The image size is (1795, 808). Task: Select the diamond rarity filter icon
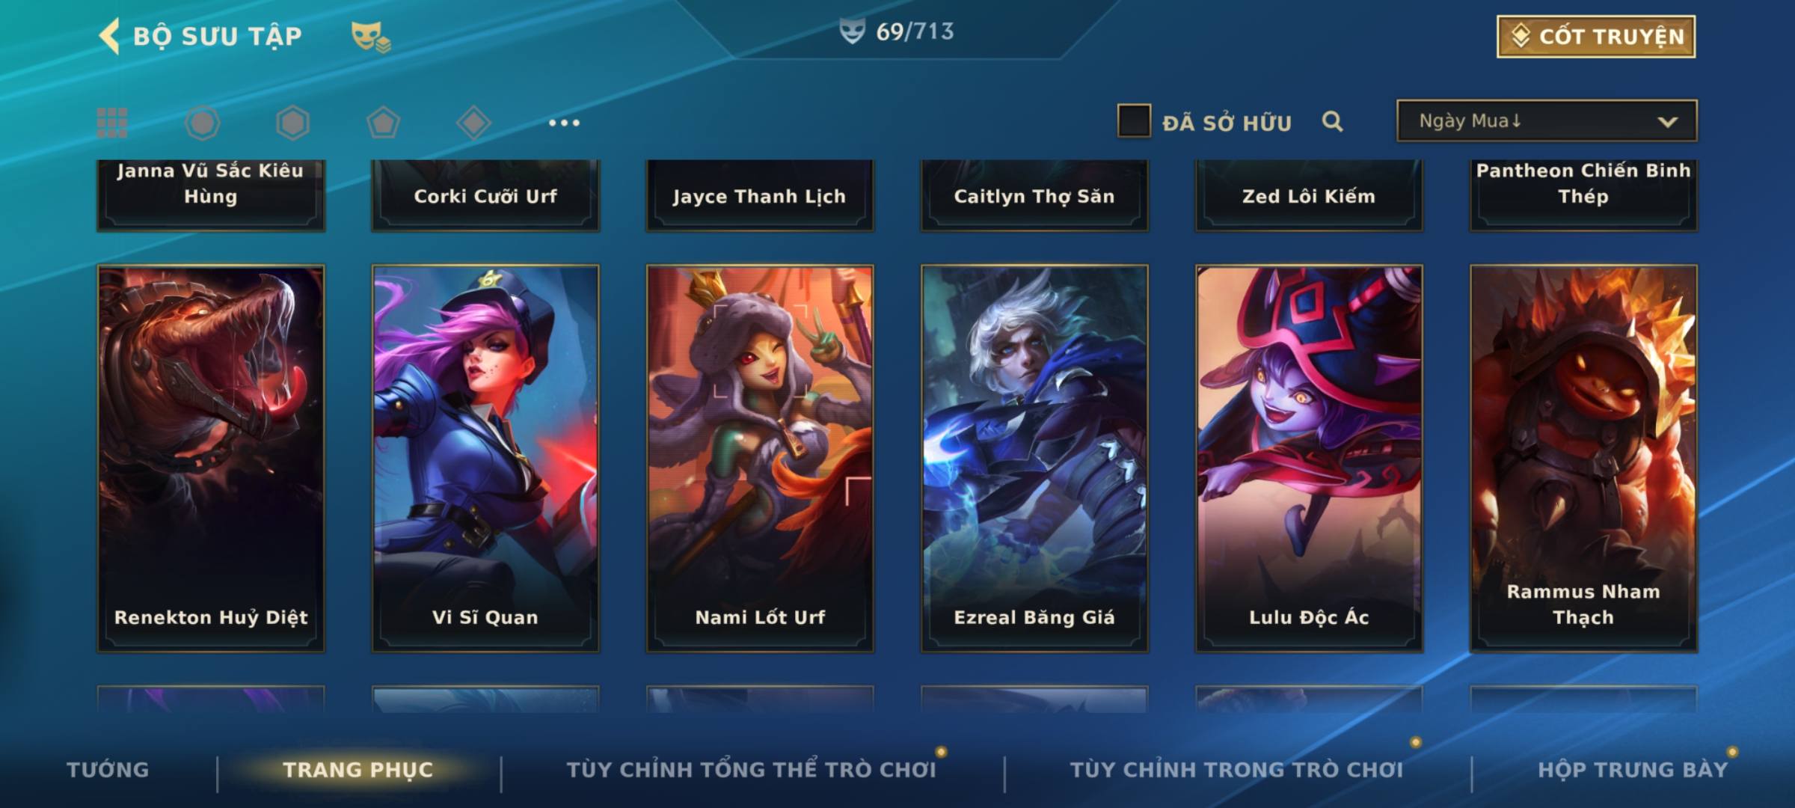(x=473, y=123)
